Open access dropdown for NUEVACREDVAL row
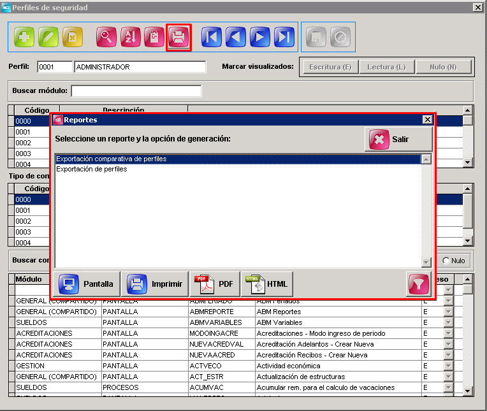Screen dimensions: 487x411 [448, 344]
